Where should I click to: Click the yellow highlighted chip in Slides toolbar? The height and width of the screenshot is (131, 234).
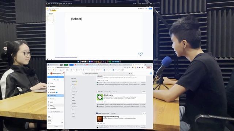(54, 11)
